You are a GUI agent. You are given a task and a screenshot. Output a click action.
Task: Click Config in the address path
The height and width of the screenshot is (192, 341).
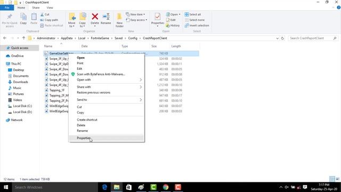click(133, 38)
